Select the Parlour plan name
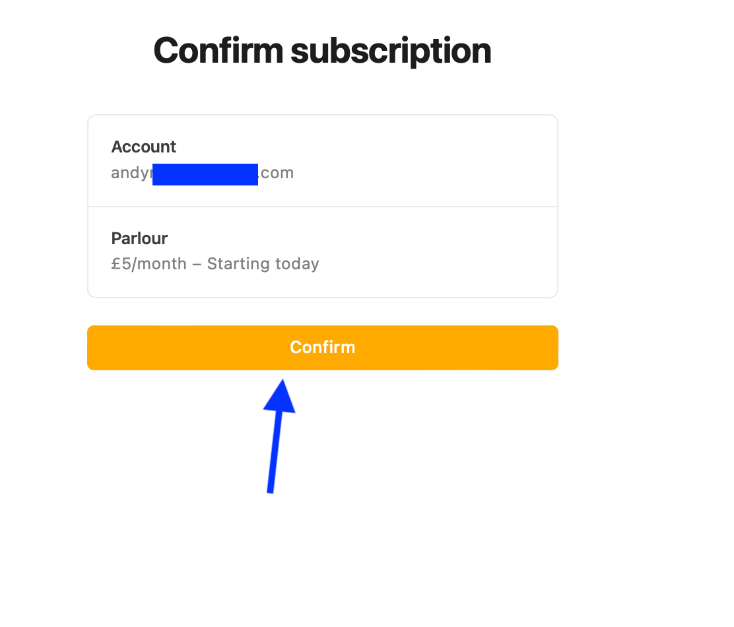The image size is (734, 627). [x=139, y=239]
